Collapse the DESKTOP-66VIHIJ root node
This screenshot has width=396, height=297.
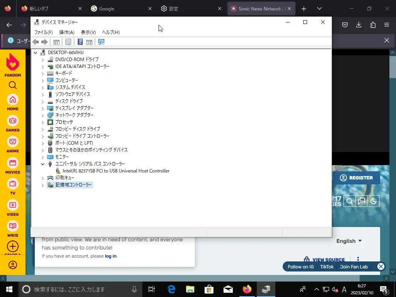click(x=36, y=53)
